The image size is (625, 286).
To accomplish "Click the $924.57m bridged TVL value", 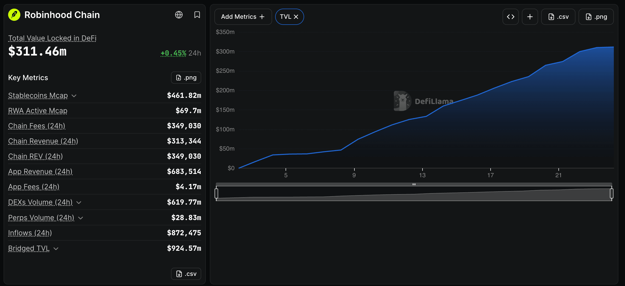I will [184, 248].
